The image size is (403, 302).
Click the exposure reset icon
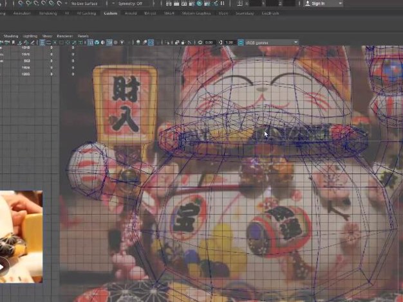[200, 42]
